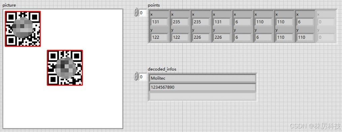Click the points array index field
The image size is (342, 132).
(x=142, y=13)
